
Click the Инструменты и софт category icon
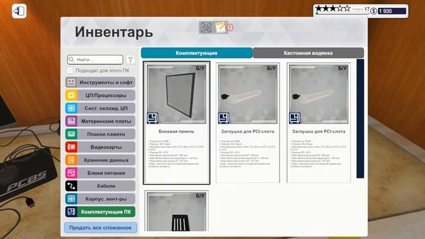(71, 82)
